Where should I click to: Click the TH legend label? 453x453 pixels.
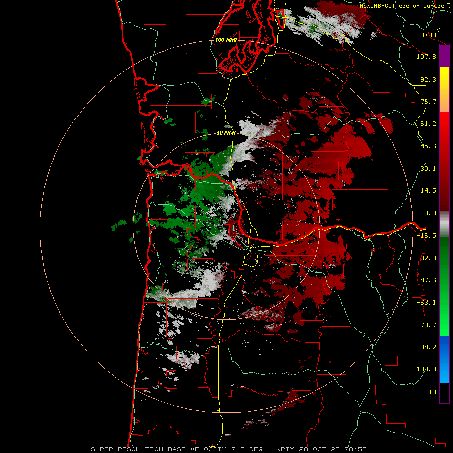pyautogui.click(x=432, y=392)
